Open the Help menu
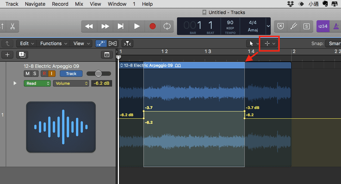This screenshot has width=341, height=184. click(147, 4)
